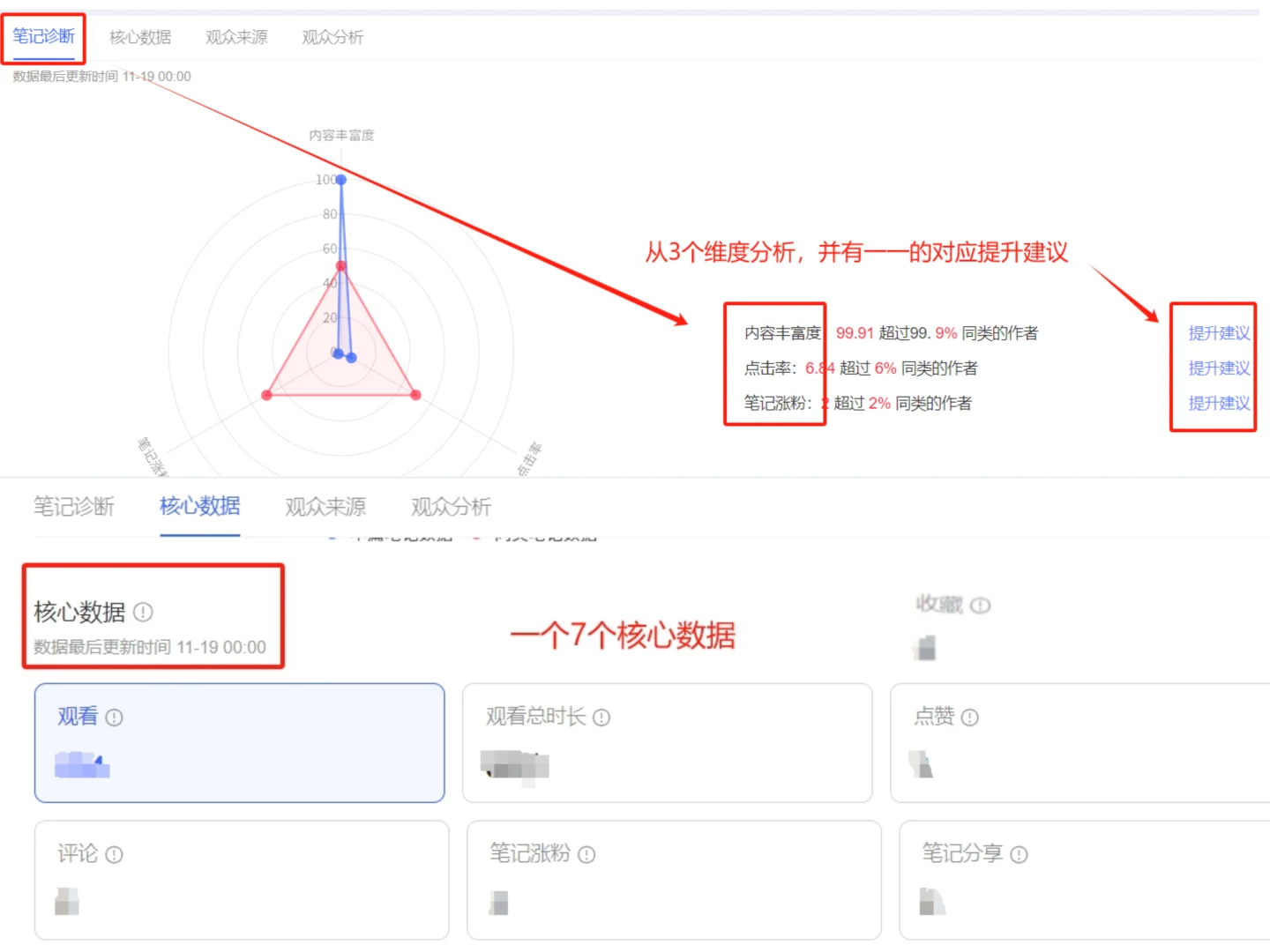Click red radar point on 内容丰富度 axis
Viewport: 1270px width, 952px height.
[x=341, y=265]
